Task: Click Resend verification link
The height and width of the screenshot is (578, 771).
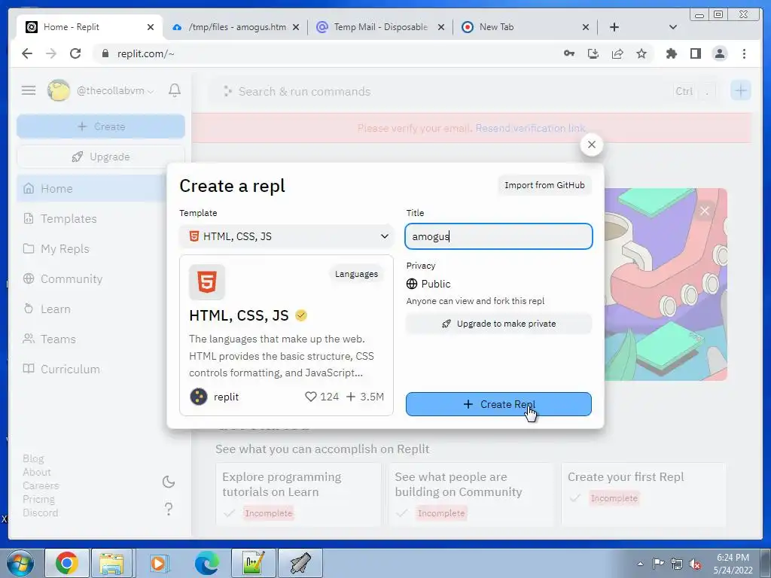Action: (531, 128)
